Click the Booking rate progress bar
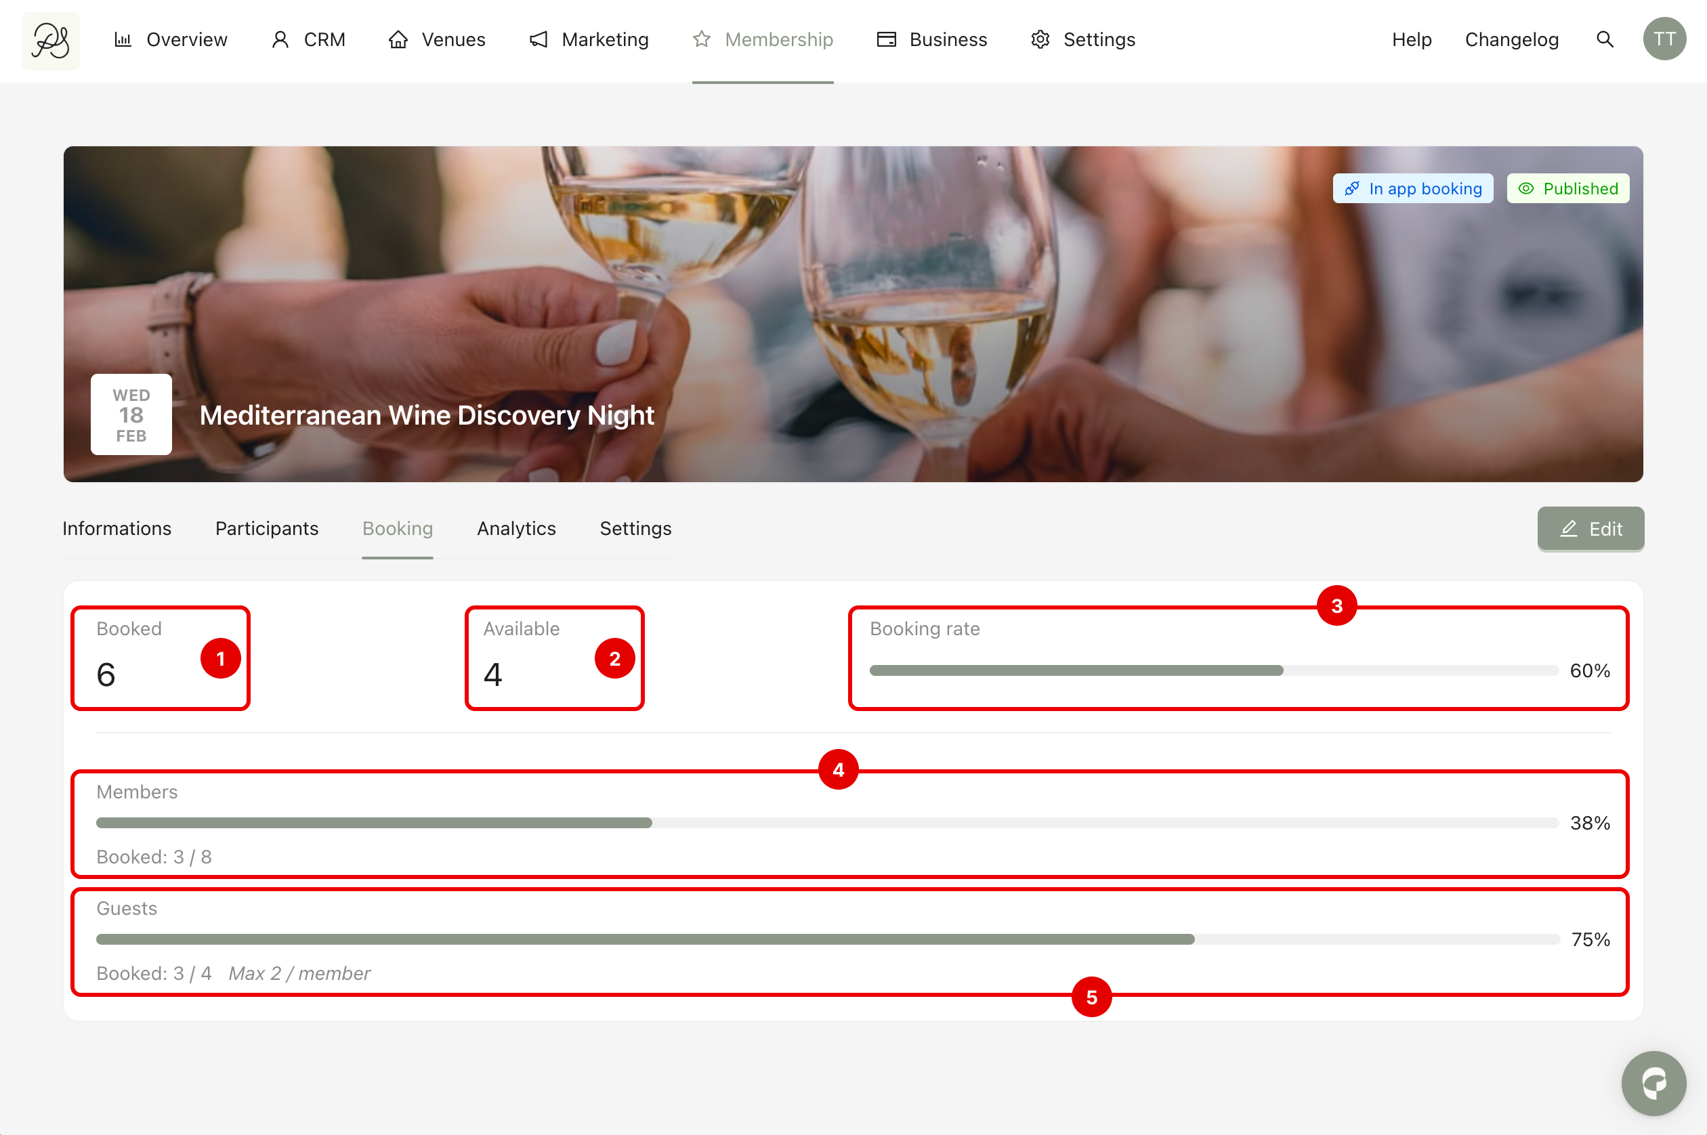This screenshot has height=1135, width=1707. point(1213,671)
